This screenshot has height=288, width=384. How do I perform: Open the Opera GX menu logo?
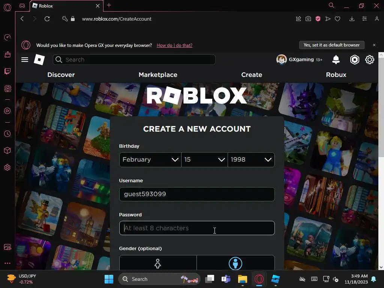7,7
